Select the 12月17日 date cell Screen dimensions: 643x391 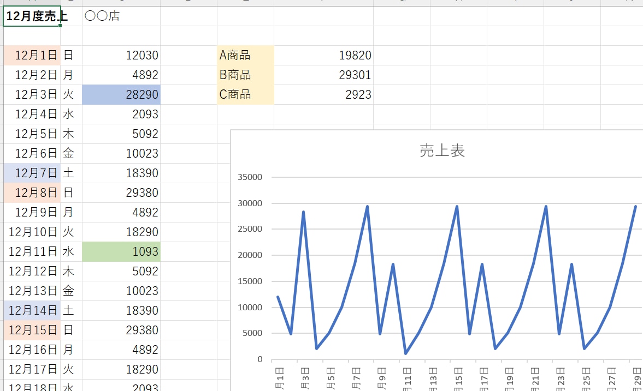click(x=32, y=370)
